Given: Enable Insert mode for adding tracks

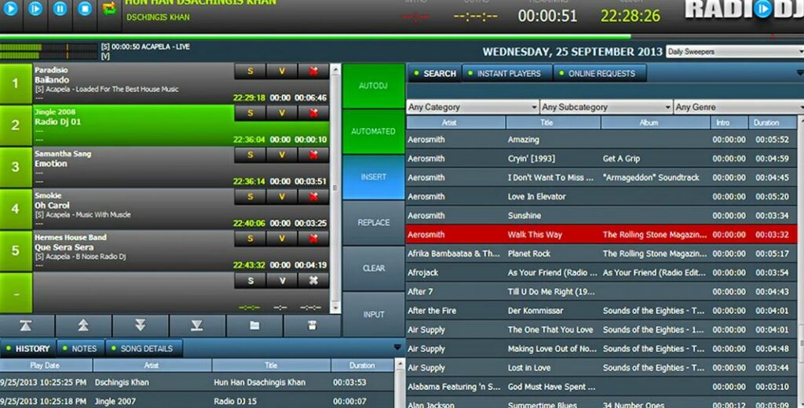Looking at the screenshot, I should (373, 177).
